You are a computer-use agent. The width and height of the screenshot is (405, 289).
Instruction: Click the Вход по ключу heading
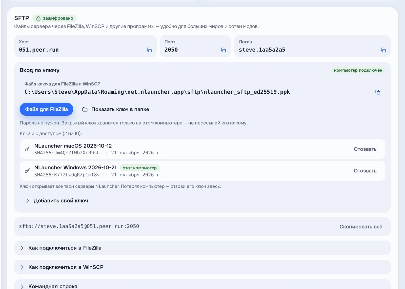click(39, 70)
